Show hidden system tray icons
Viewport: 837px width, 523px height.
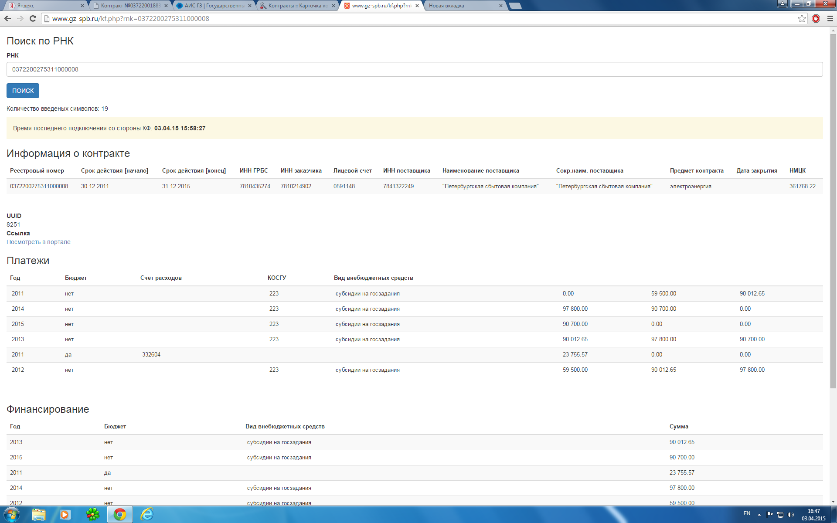click(759, 515)
